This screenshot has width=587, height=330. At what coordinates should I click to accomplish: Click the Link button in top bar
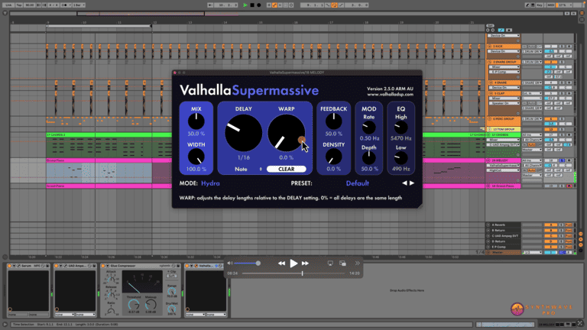click(x=8, y=5)
